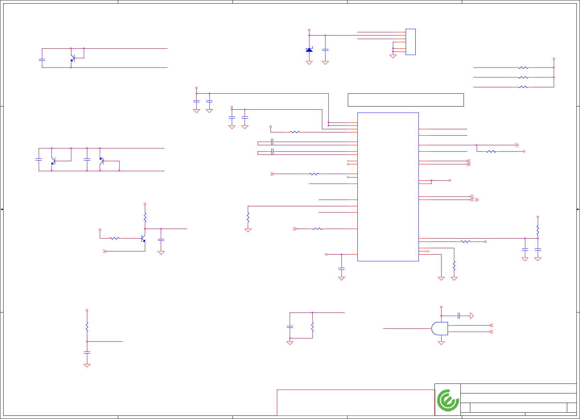Screen dimensions: 580x419
Task: Click the empty text box above the IC
Action: point(406,100)
